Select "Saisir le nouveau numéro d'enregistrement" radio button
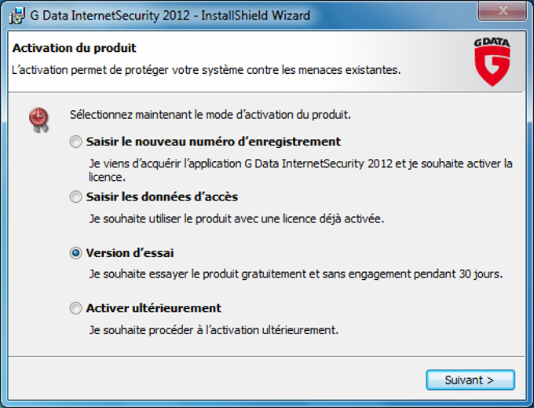Viewport: 534px width, 408px height. pos(75,142)
